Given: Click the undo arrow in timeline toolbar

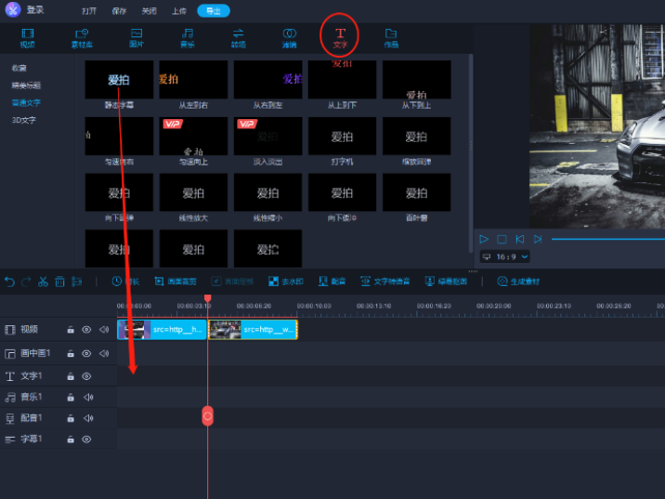Looking at the screenshot, I should click(x=9, y=282).
